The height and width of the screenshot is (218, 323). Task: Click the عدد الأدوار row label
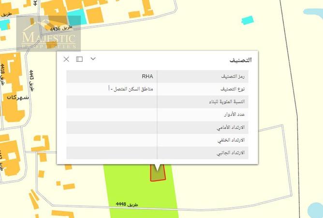pyautogui.click(x=235, y=114)
